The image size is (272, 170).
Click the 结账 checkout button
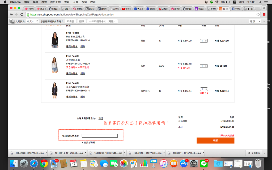[215, 141]
